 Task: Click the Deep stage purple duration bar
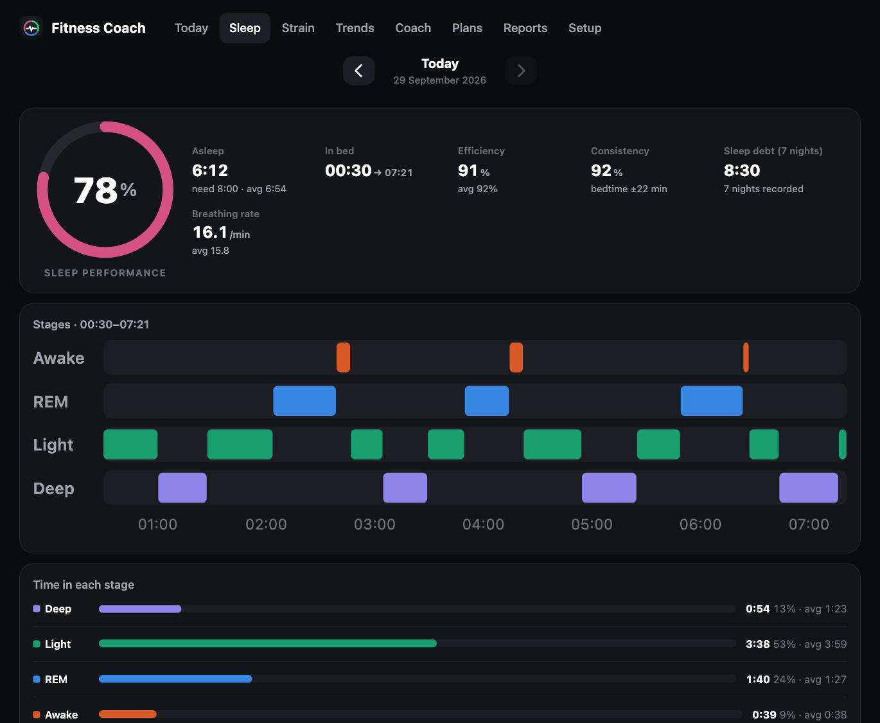[x=140, y=609]
